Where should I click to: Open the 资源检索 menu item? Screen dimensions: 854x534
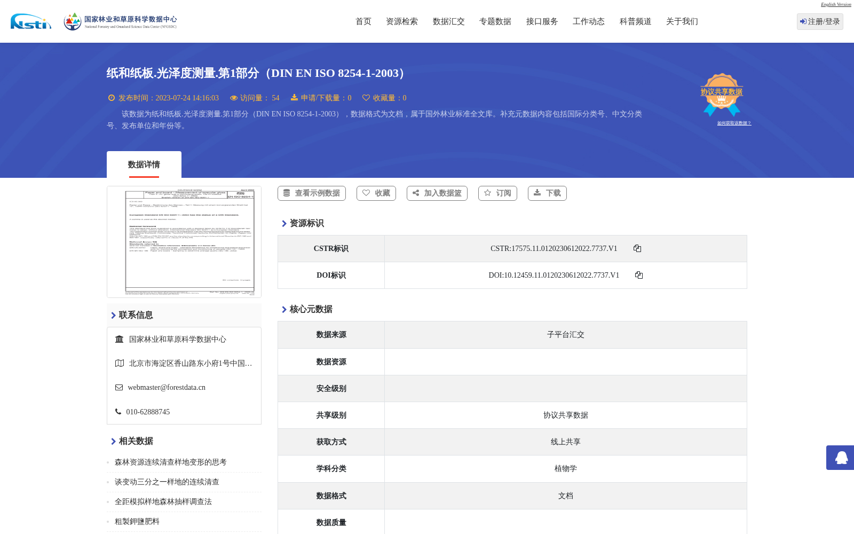(402, 21)
